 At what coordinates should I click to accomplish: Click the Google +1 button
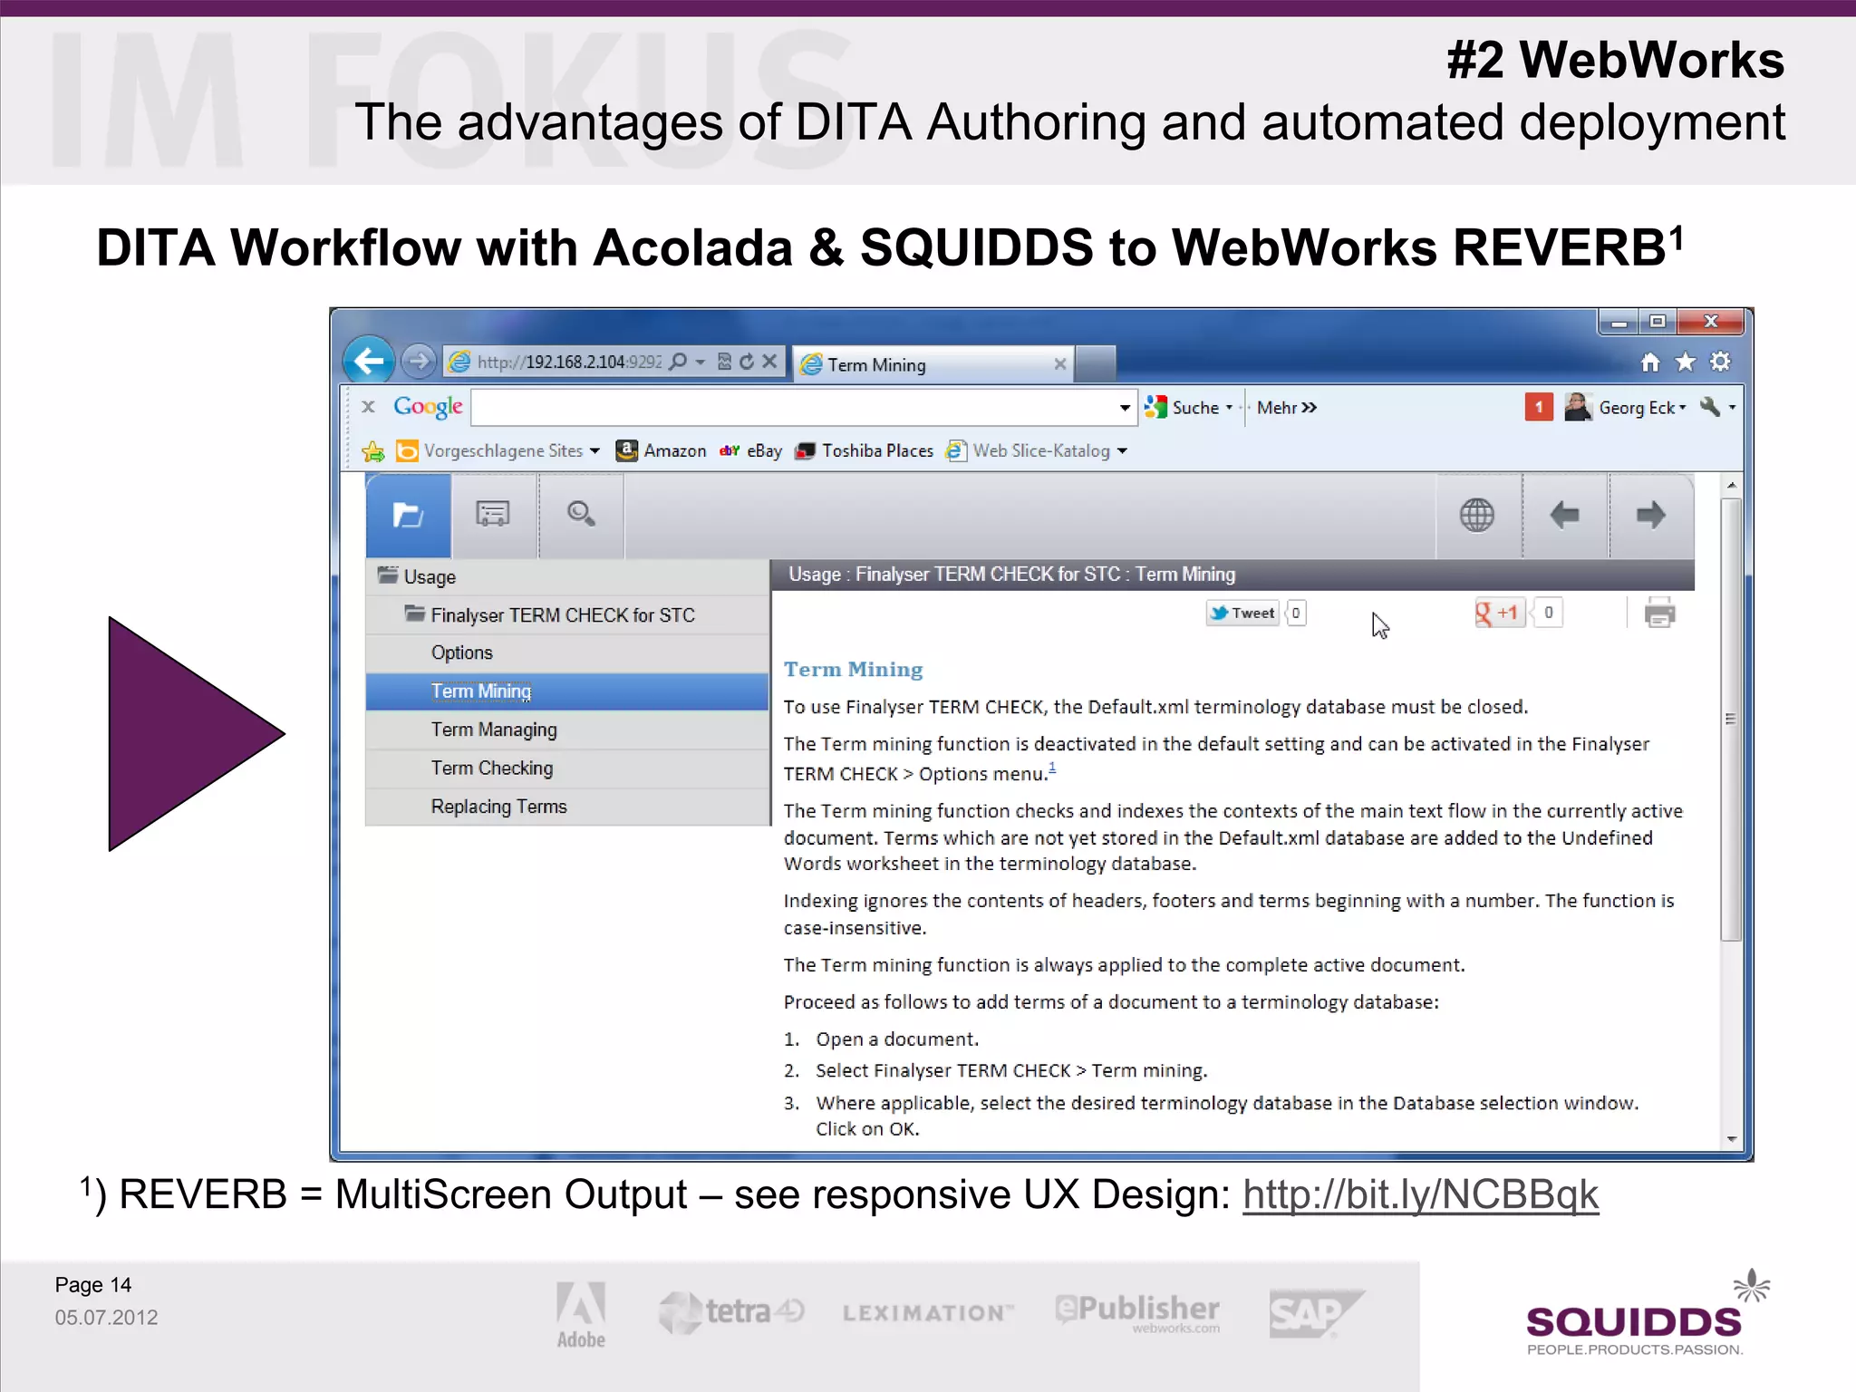(1498, 614)
